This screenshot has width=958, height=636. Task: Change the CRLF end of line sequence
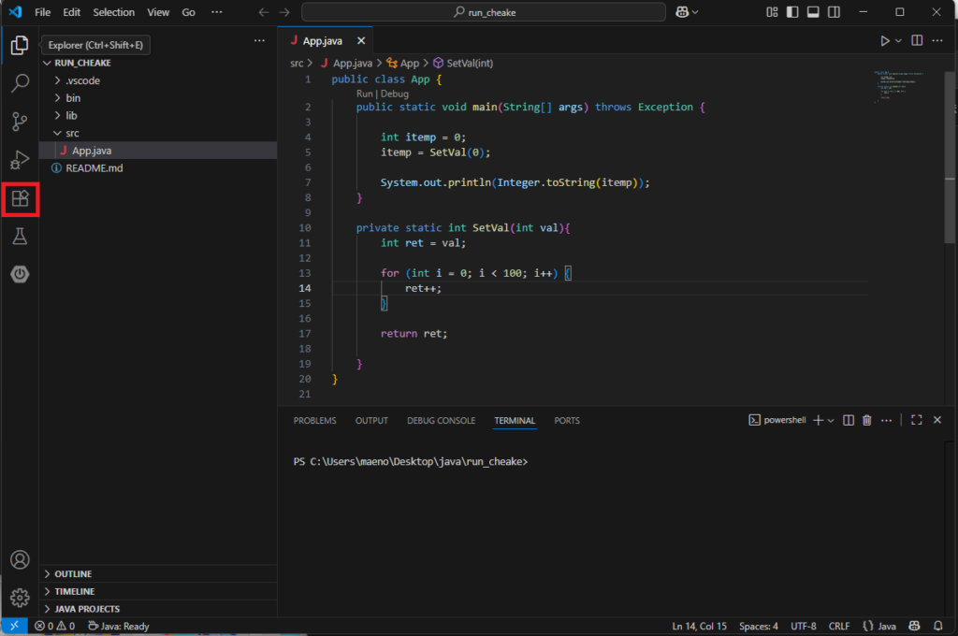tap(839, 627)
